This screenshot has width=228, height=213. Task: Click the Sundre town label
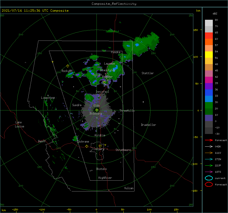[77, 105]
